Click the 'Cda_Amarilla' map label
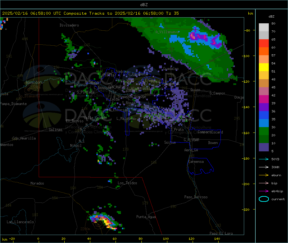 pyautogui.click(x=24, y=138)
